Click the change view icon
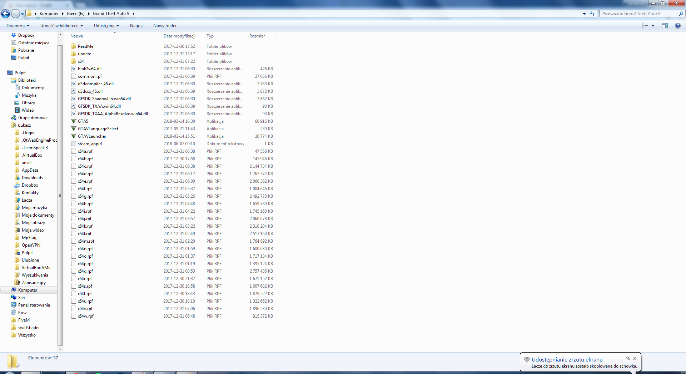This screenshot has width=686, height=374. click(645, 26)
